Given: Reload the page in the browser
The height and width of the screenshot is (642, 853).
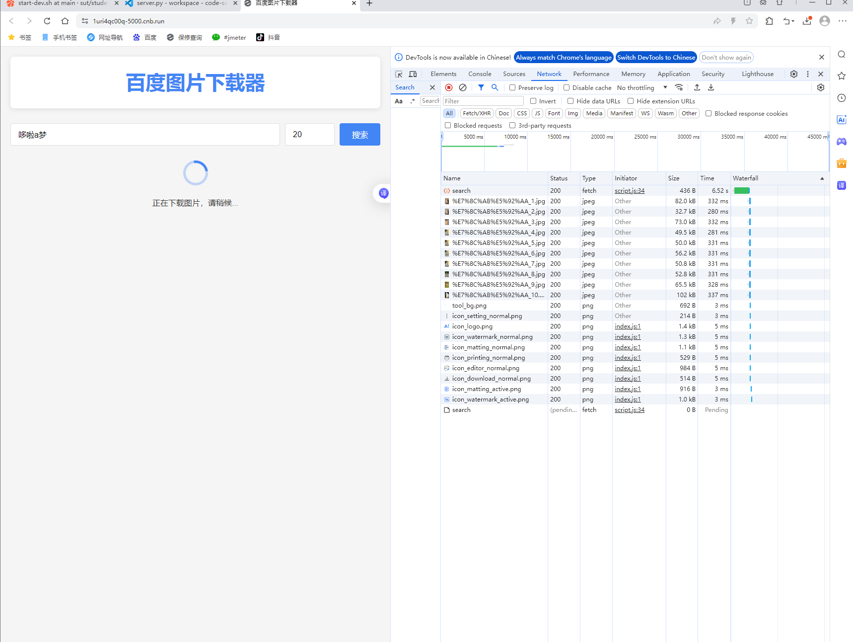Looking at the screenshot, I should tap(47, 21).
